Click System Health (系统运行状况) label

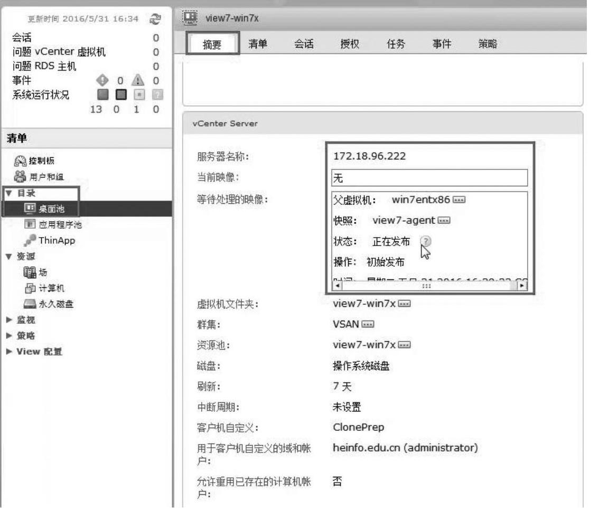point(41,95)
